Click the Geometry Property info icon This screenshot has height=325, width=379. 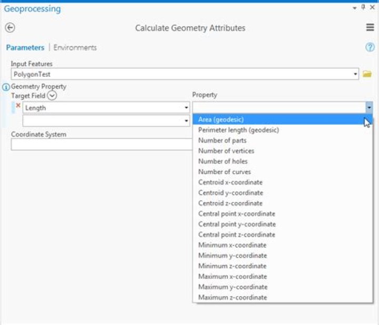[x=6, y=87]
